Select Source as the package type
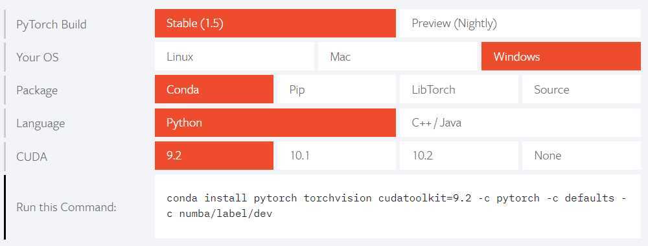Viewport: 648px width, 246px height. point(581,89)
